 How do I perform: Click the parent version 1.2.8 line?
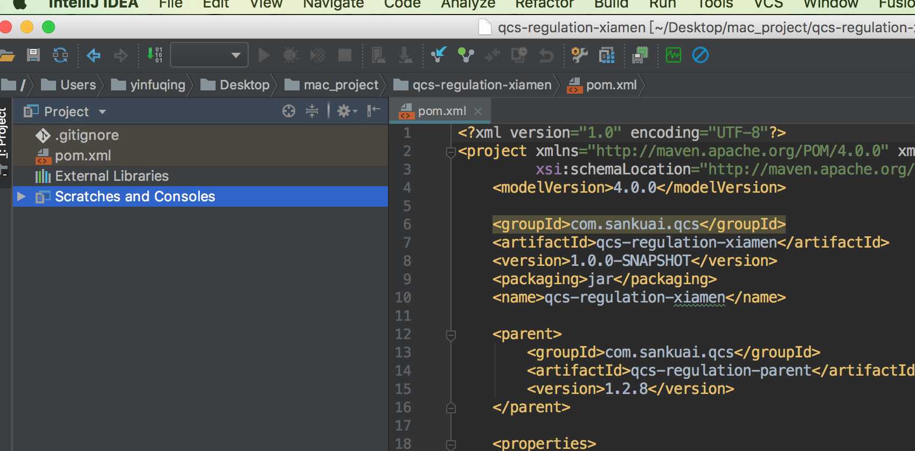[x=630, y=389]
